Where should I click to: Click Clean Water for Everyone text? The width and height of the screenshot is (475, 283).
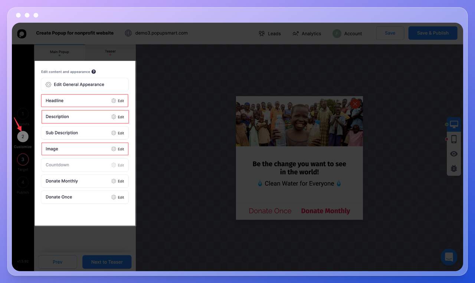[x=299, y=183]
